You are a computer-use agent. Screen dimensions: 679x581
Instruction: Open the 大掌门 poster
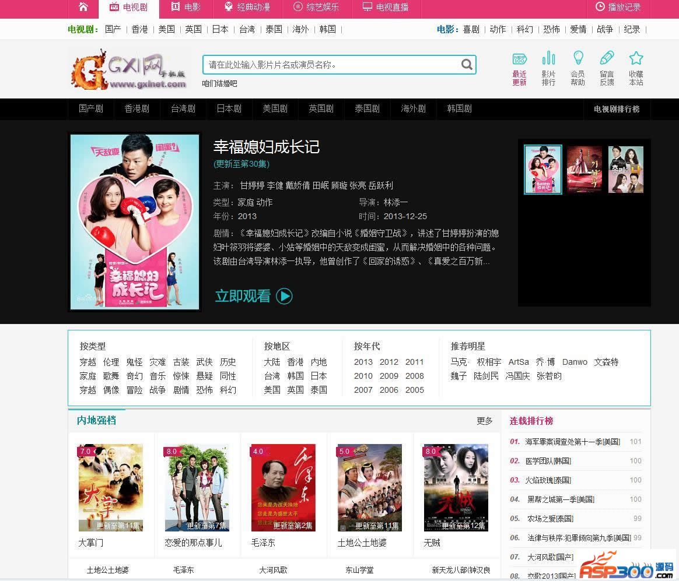[x=110, y=488]
